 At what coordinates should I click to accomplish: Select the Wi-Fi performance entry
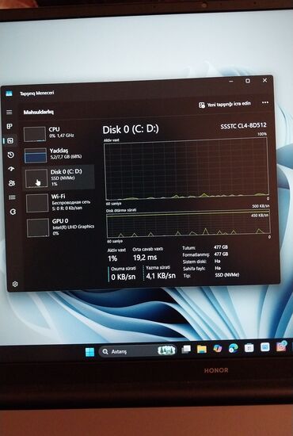pos(59,202)
